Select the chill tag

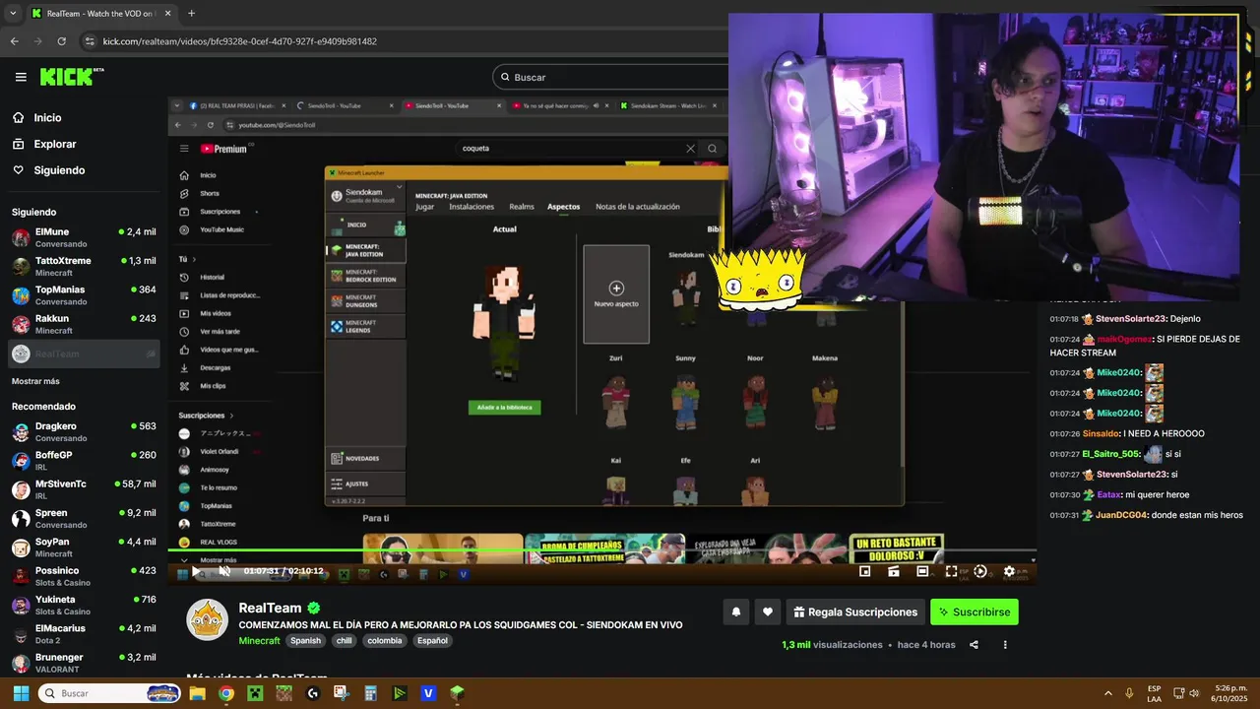tap(344, 640)
